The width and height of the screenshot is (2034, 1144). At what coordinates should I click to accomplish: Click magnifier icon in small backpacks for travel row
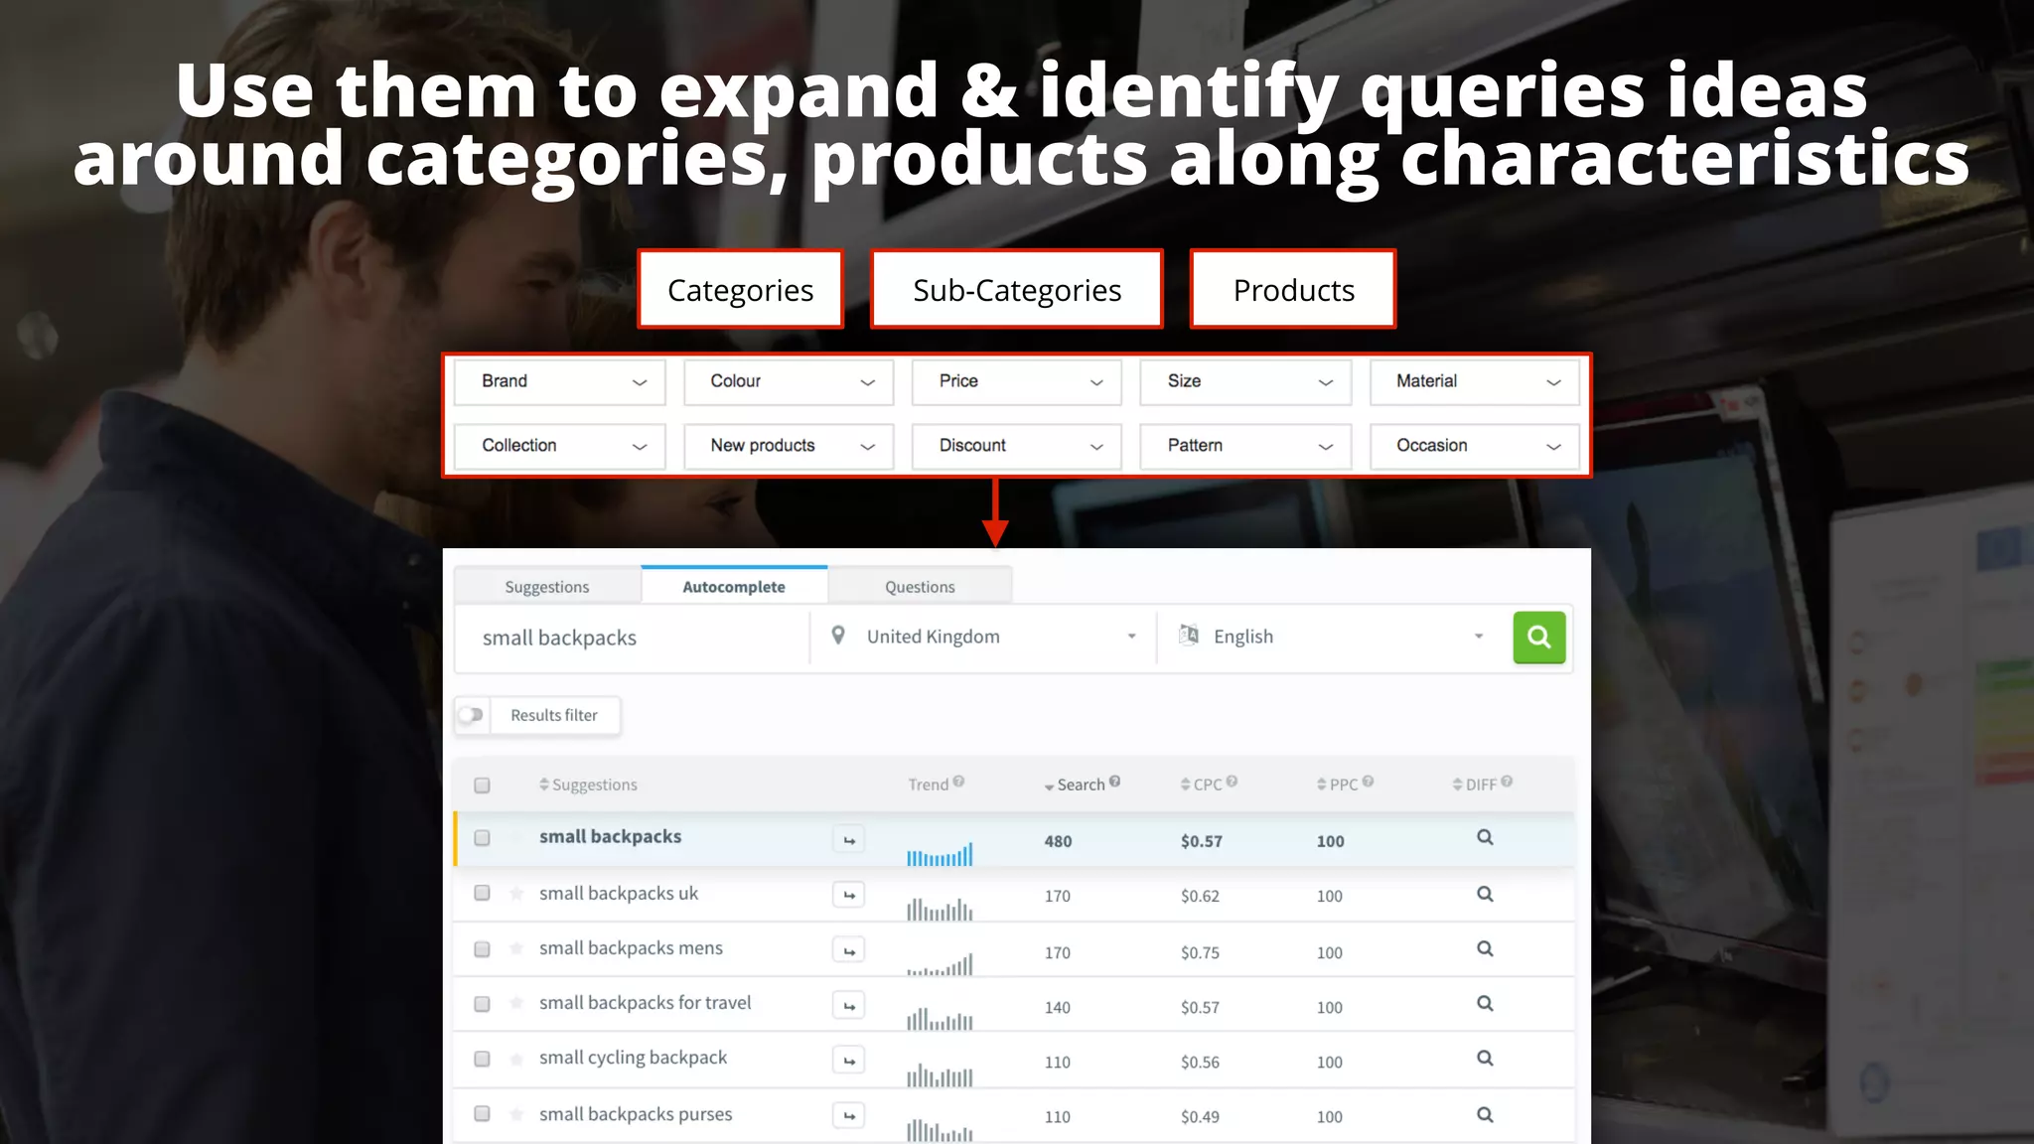[x=1485, y=1003]
